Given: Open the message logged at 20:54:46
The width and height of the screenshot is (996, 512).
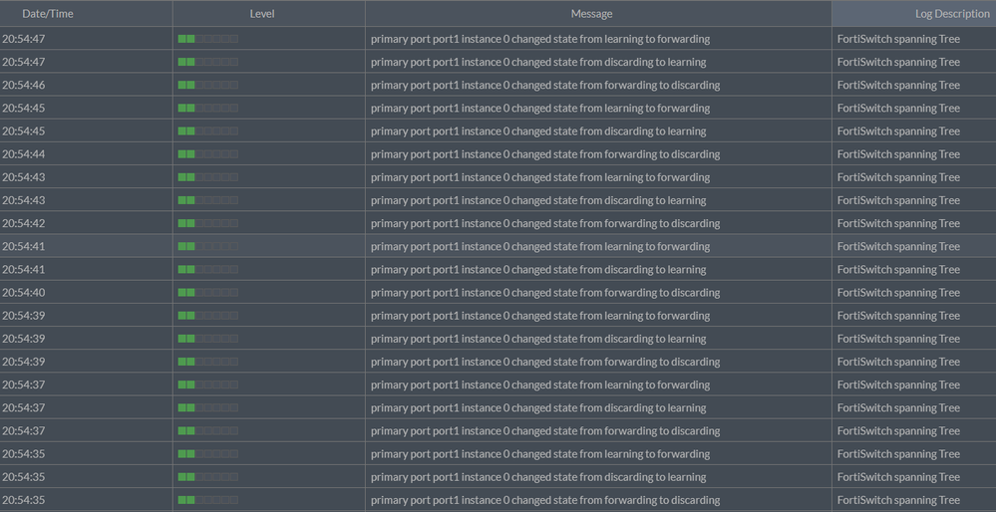Looking at the screenshot, I should pyautogui.click(x=545, y=86).
